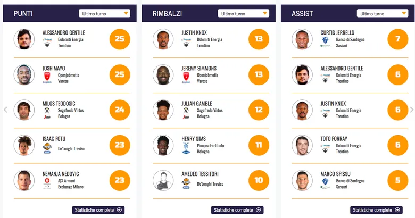Open Ultimo turno dropdown in Punti panel
Viewport: 415px width, 218px height.
click(104, 13)
